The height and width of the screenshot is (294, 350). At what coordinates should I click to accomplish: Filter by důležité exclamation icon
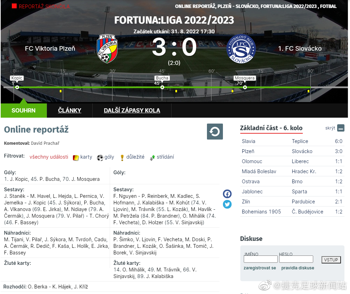tap(122, 158)
